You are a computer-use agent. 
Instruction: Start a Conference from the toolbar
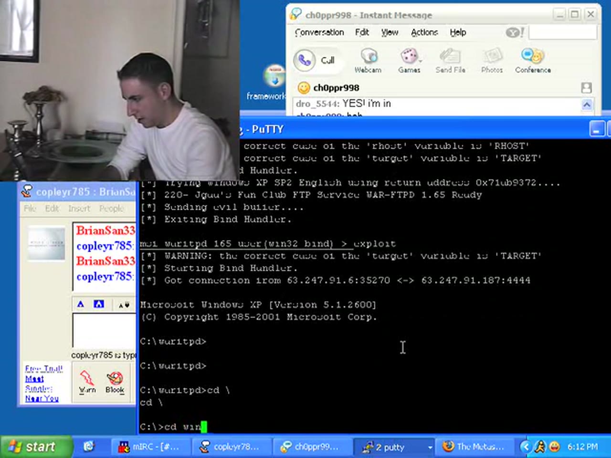coord(533,61)
